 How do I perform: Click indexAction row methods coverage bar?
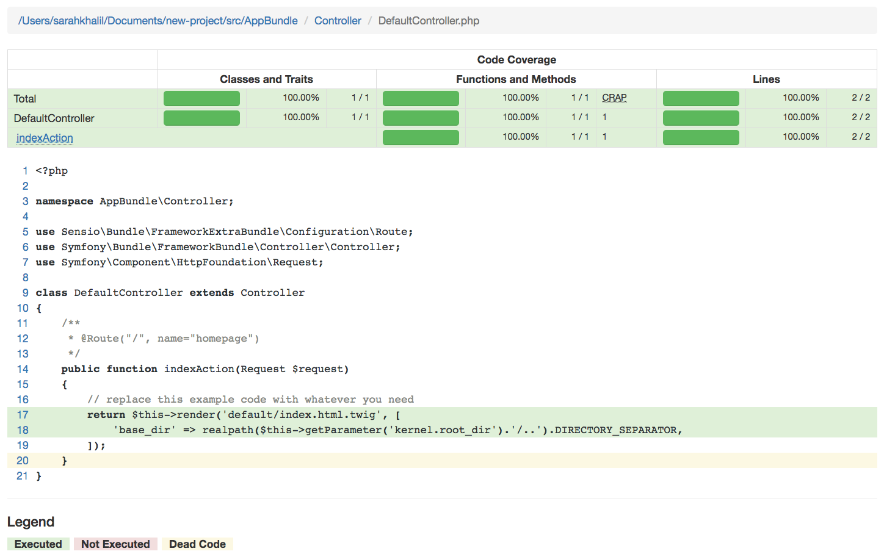pos(421,138)
